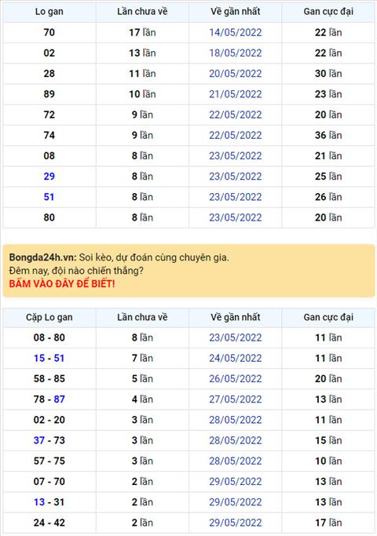Screen dimensions: 377x536
Task: Click the 'Lần chưa về' header of the first table
Action: [x=142, y=12]
